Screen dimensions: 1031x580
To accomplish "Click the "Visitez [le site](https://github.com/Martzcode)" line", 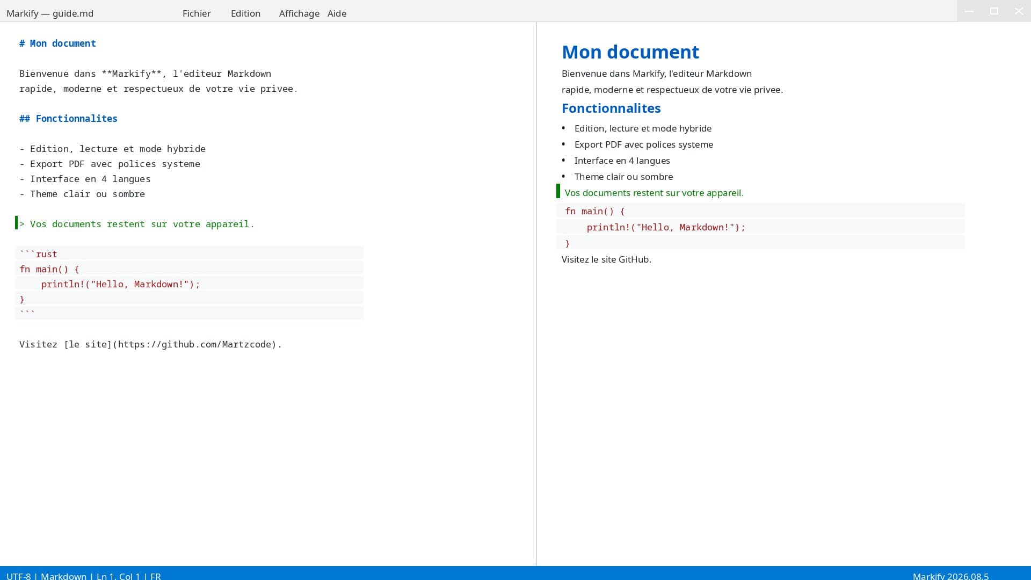I will click(x=150, y=344).
